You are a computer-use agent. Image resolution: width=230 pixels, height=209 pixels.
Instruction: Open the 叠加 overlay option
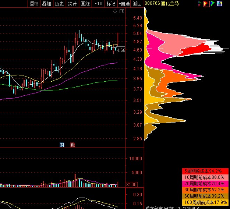[47, 4]
